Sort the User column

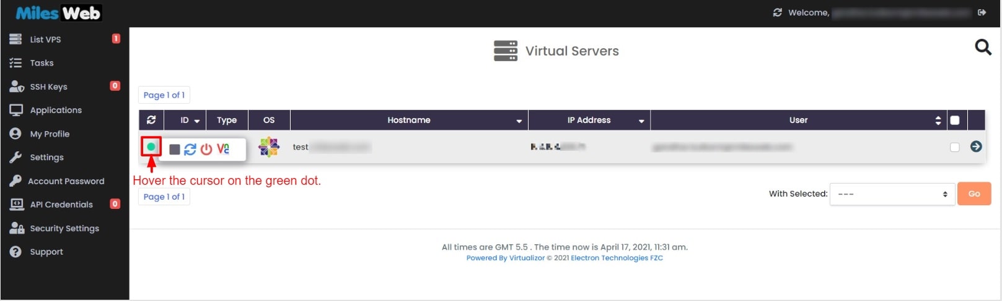pyautogui.click(x=938, y=121)
